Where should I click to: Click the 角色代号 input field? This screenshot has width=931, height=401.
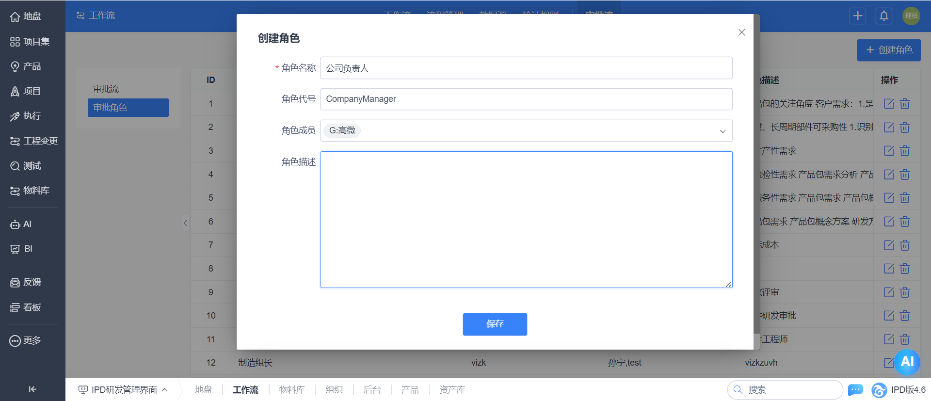tap(526, 99)
